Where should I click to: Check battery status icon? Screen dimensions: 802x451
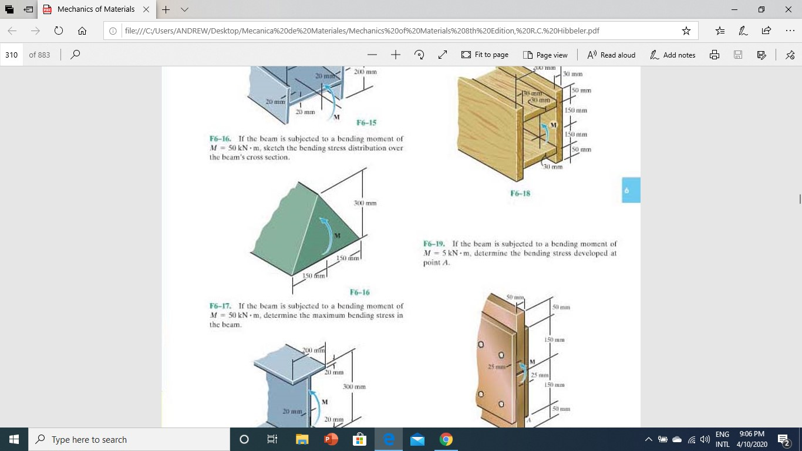662,439
